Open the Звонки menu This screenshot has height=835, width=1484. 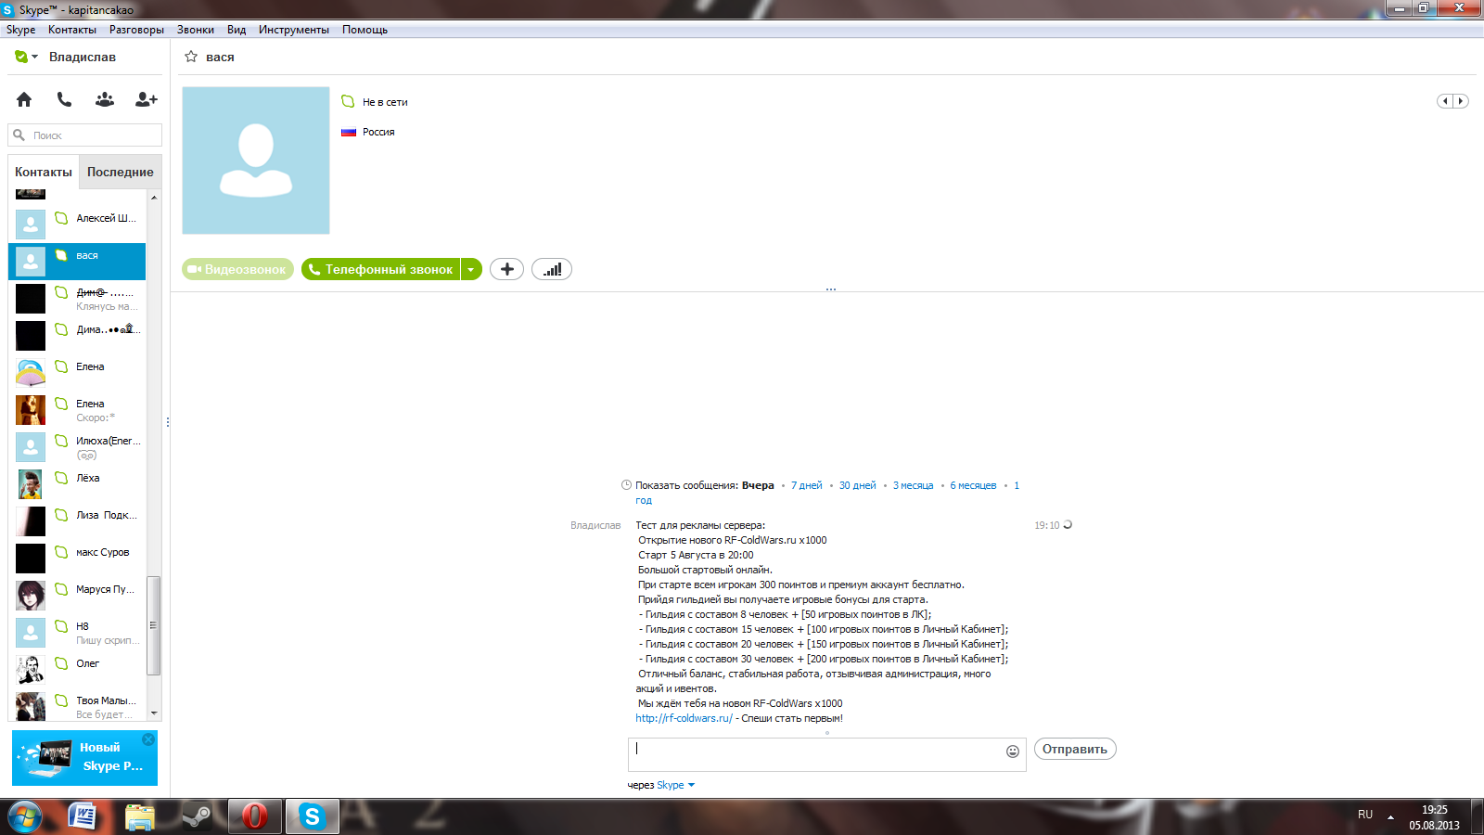(196, 30)
